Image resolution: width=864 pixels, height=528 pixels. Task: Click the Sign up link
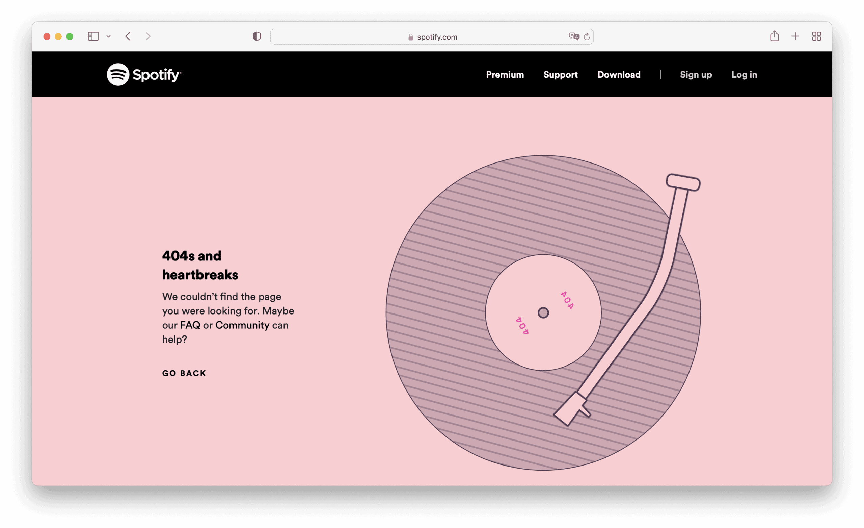tap(696, 75)
